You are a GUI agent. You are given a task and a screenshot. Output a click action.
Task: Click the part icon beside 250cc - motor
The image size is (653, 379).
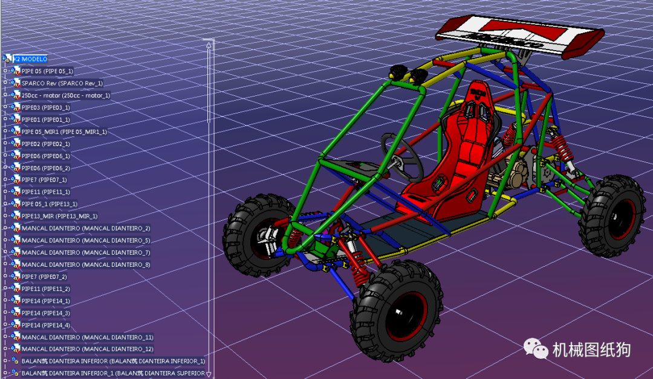15,95
